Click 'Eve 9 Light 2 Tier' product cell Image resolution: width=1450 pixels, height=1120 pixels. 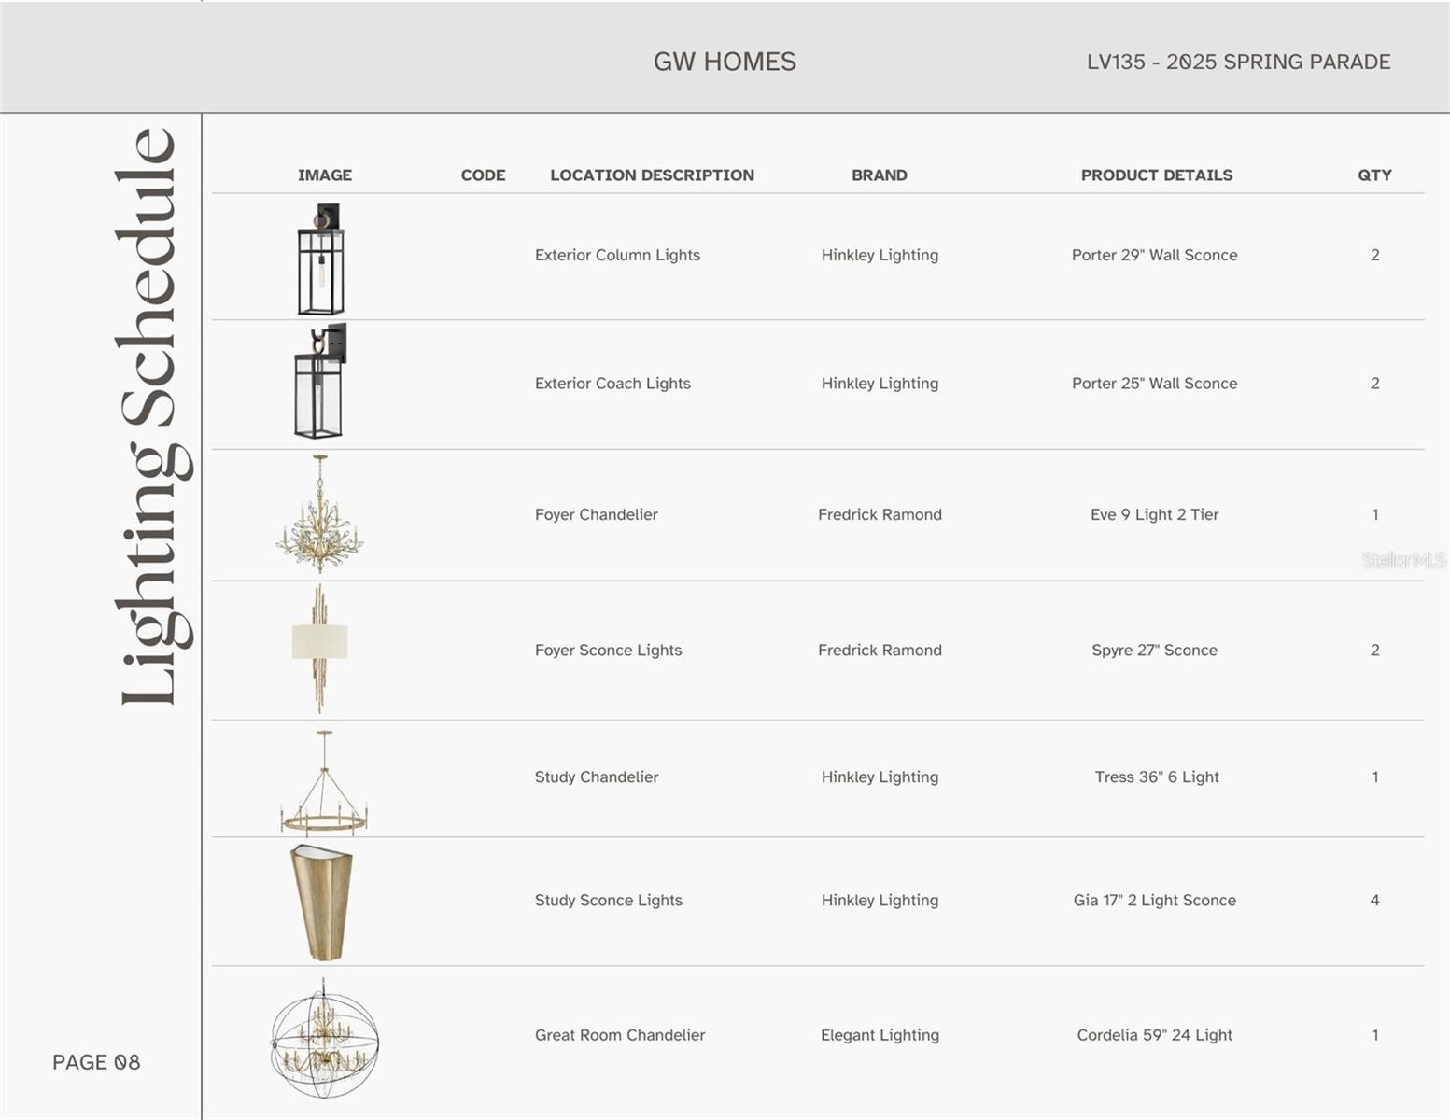(1154, 514)
